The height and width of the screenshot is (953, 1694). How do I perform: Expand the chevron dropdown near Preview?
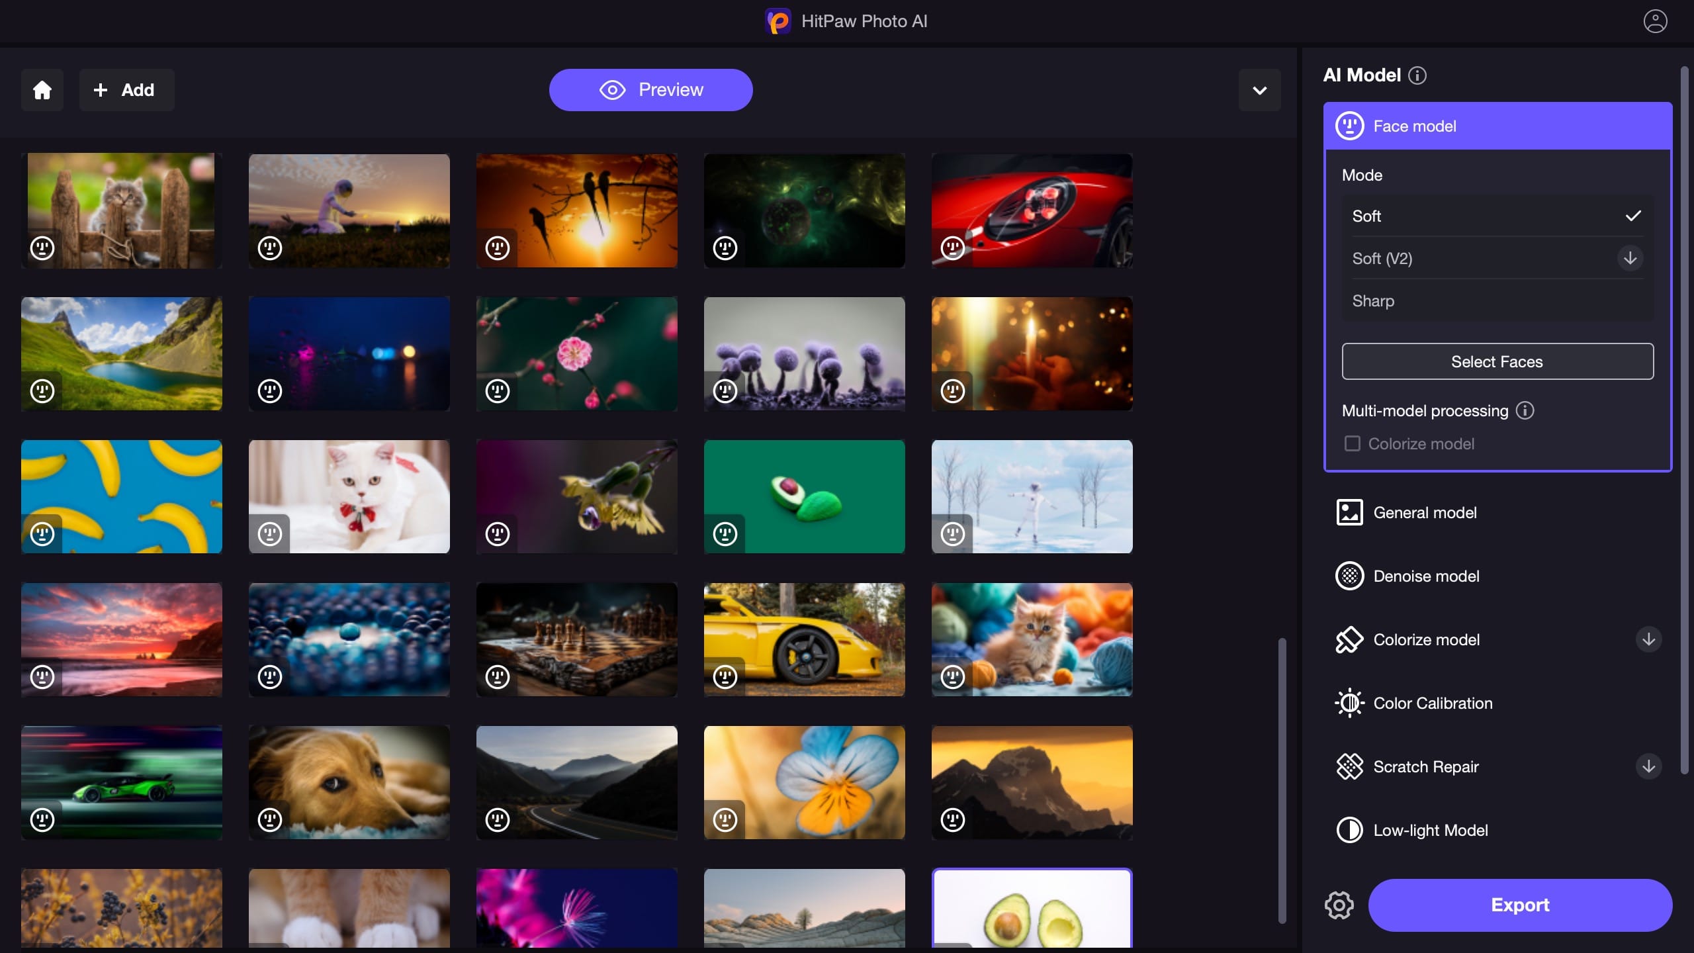pyautogui.click(x=1259, y=90)
